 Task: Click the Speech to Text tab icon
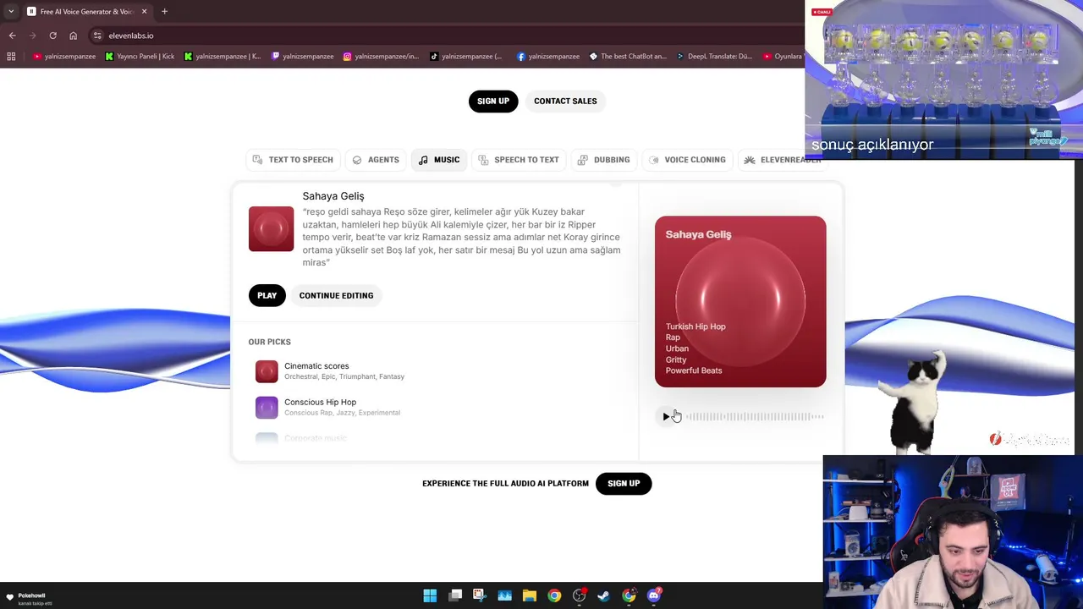click(484, 160)
